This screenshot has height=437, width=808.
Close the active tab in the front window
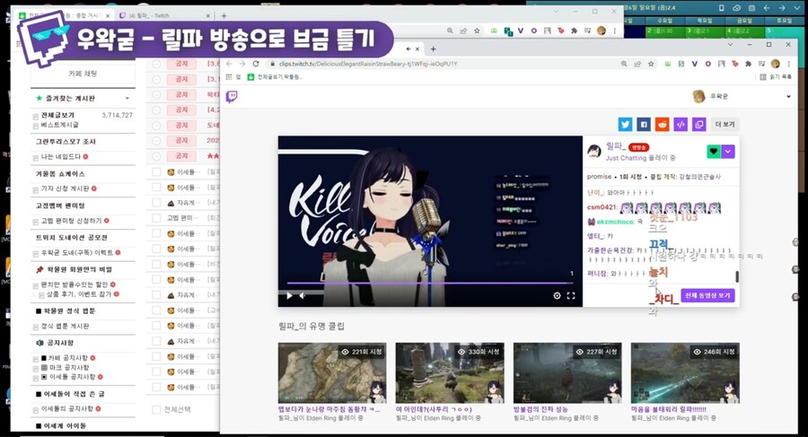[417, 49]
